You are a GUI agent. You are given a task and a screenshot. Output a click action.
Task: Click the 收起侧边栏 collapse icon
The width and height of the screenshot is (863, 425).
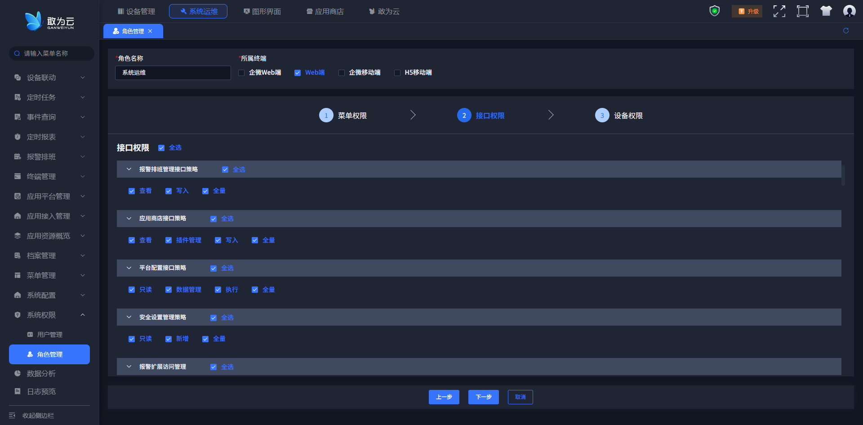pos(12,416)
